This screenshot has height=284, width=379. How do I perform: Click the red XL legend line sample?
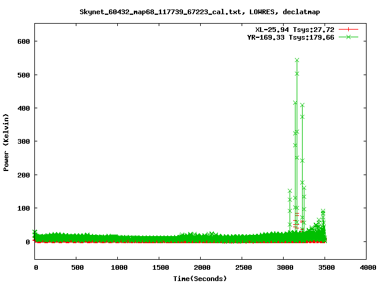(348, 30)
